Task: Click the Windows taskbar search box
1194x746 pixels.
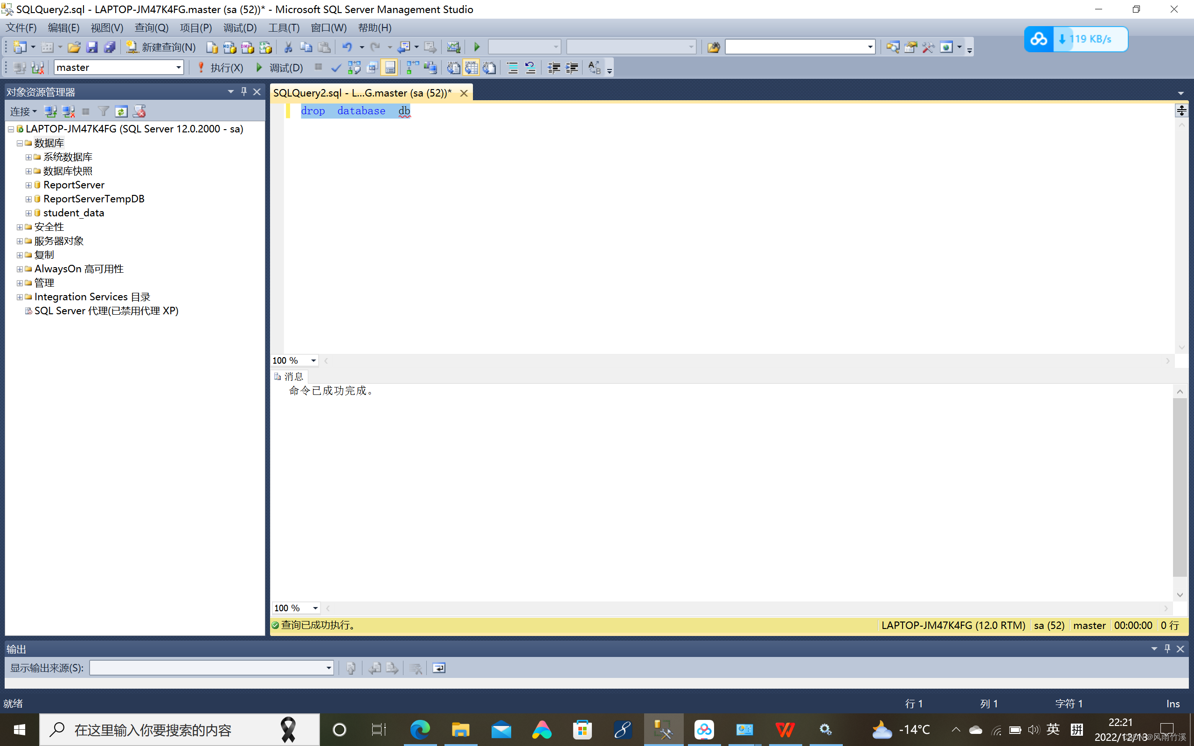Action: click(173, 729)
